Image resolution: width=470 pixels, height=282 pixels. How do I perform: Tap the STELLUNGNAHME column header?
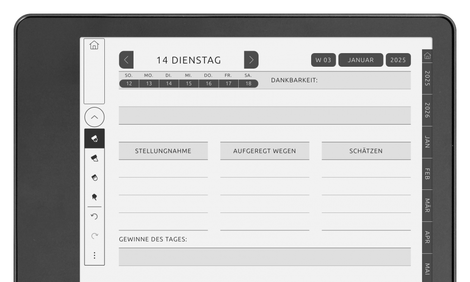click(163, 151)
